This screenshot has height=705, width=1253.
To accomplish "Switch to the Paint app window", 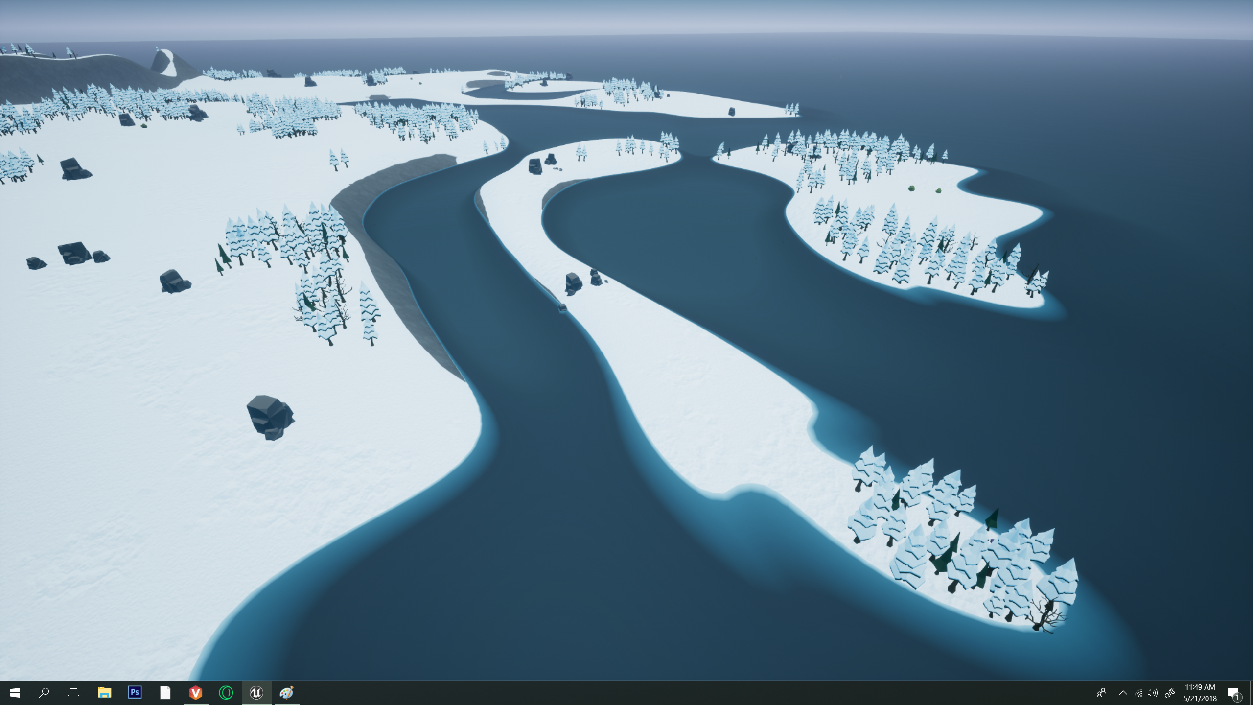I will (286, 693).
